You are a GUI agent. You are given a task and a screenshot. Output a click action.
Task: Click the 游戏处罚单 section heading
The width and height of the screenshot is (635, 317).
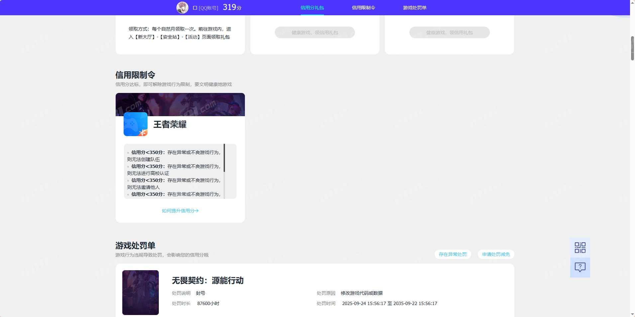point(135,246)
